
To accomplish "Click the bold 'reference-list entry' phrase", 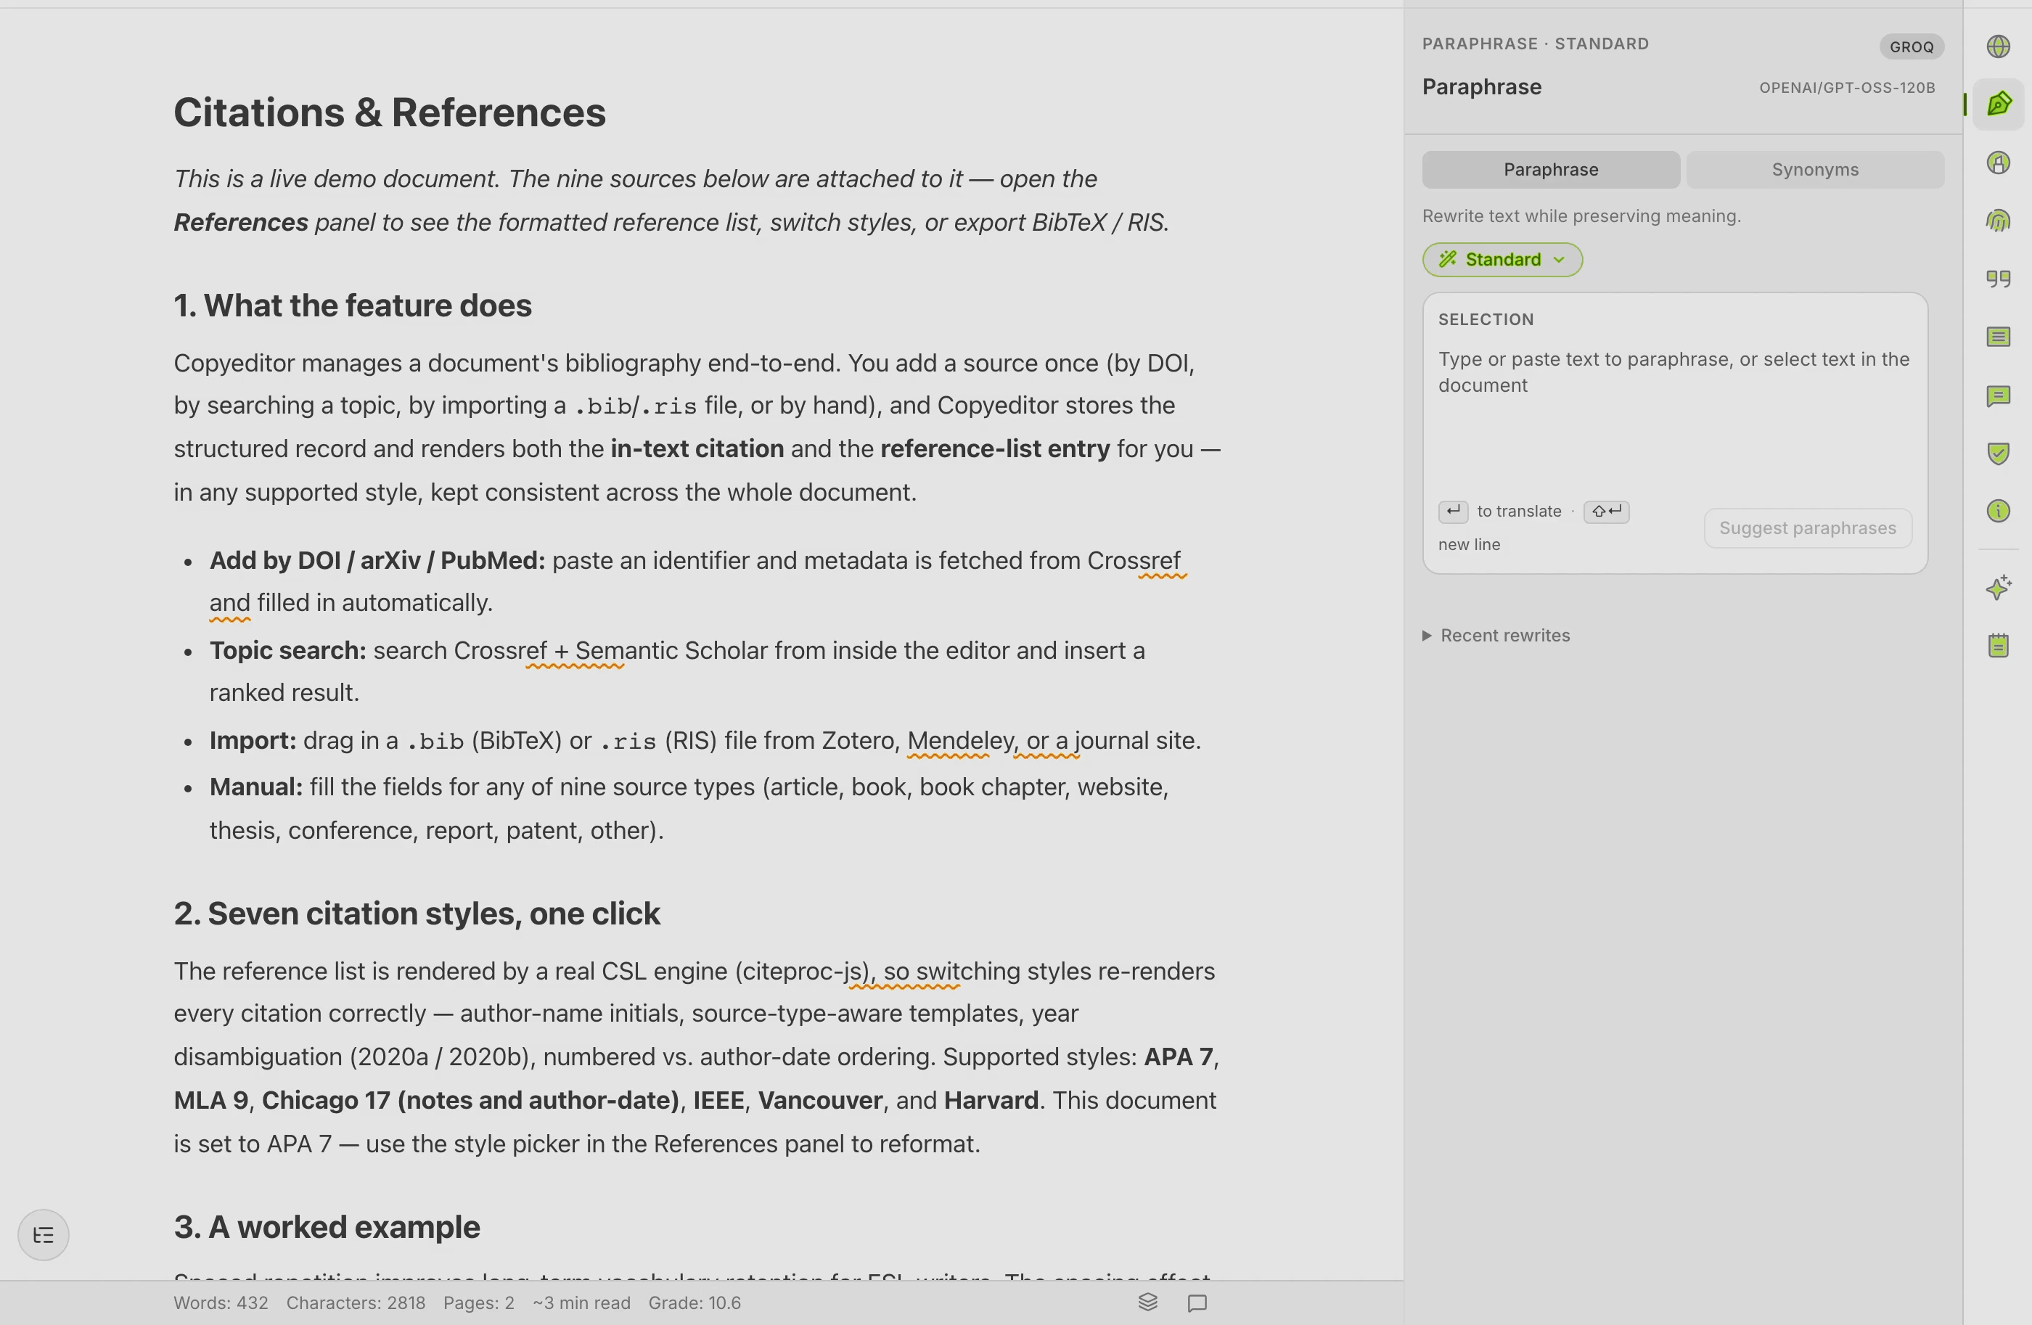I will click(995, 449).
